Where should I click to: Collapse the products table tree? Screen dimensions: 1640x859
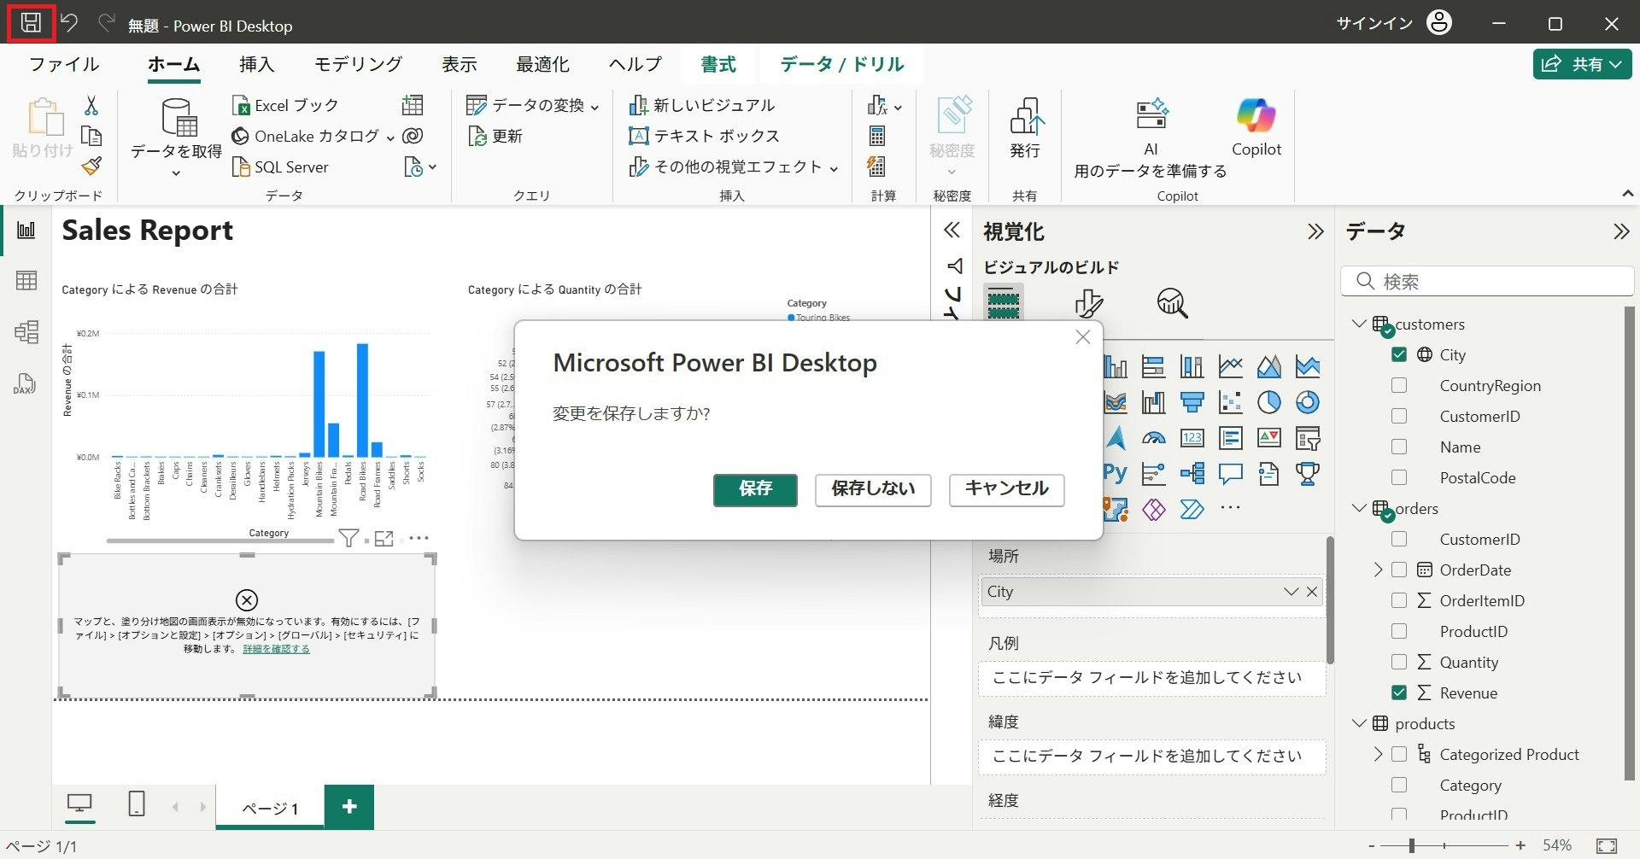1359,723
